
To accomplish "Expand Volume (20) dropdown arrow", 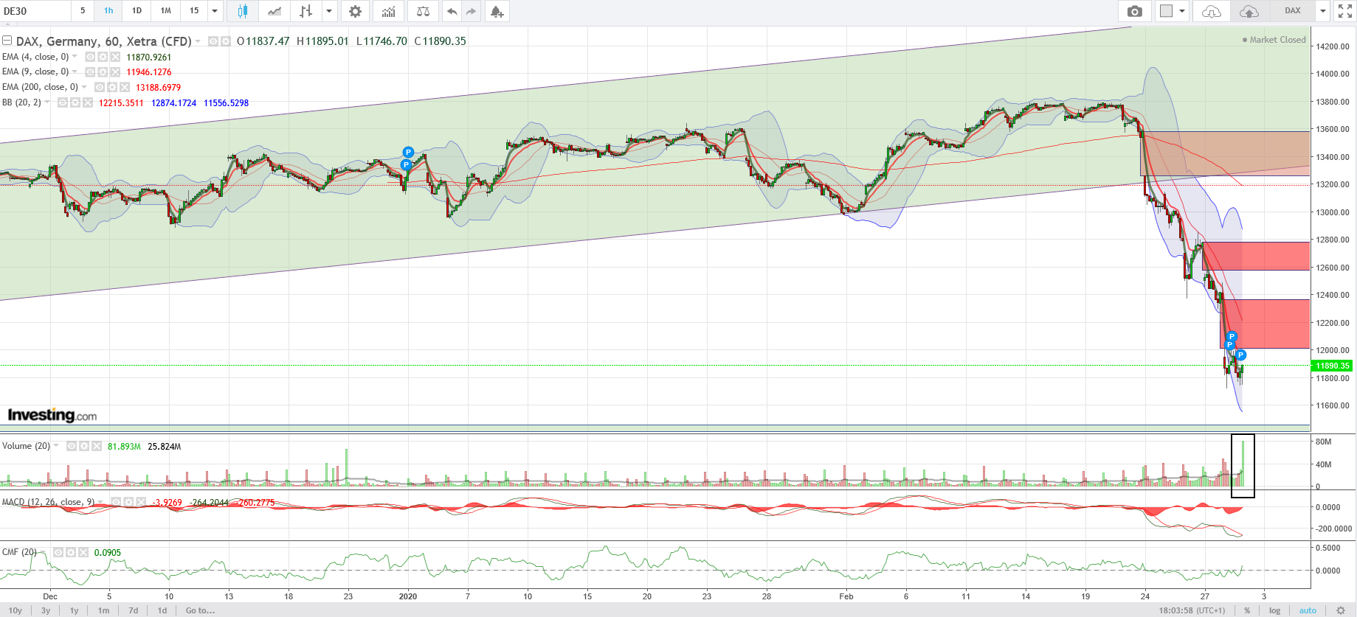I will point(56,446).
